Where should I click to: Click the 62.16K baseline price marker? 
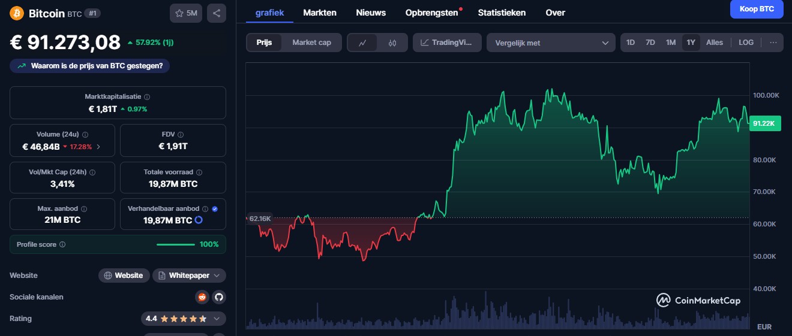(260, 219)
